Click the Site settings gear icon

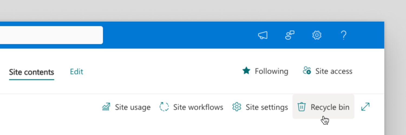(237, 107)
